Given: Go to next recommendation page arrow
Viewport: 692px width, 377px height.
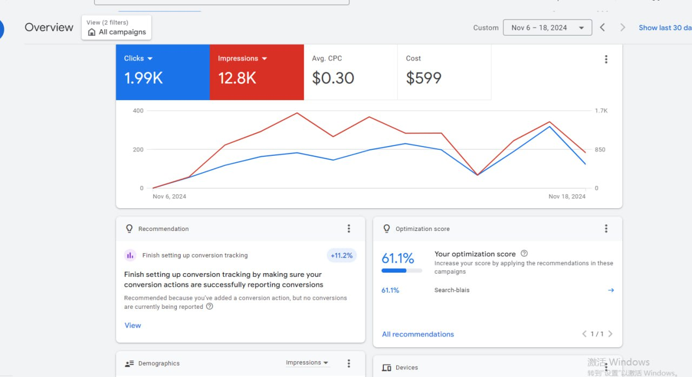Looking at the screenshot, I should point(610,334).
